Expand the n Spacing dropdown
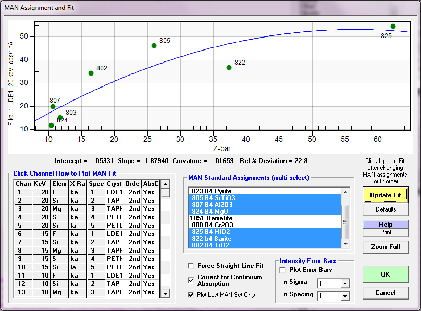This screenshot has width=421, height=311. [x=344, y=297]
